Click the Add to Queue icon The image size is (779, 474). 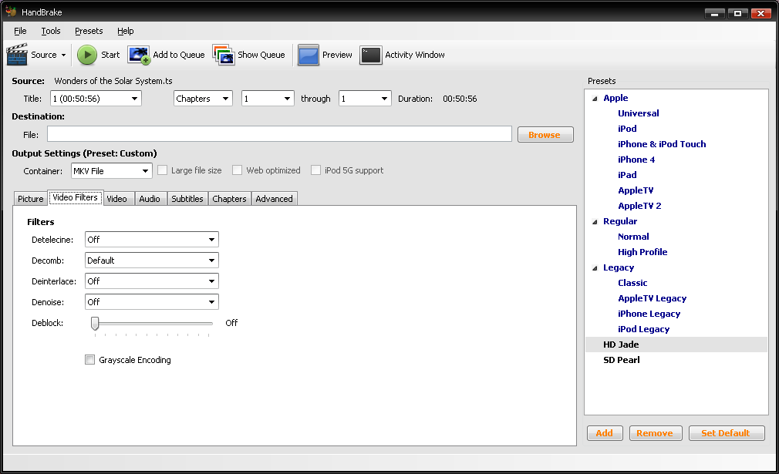[x=139, y=55]
